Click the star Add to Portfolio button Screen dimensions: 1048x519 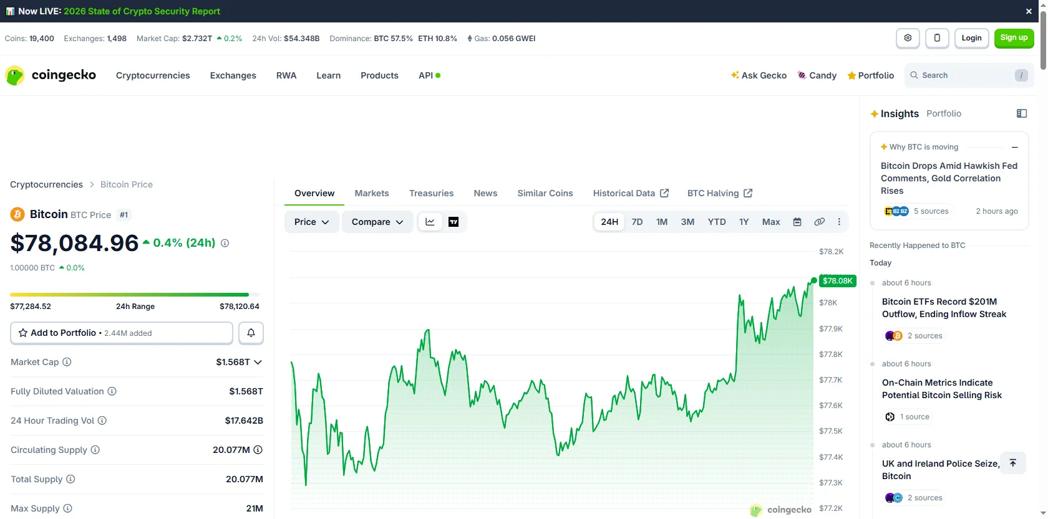122,333
